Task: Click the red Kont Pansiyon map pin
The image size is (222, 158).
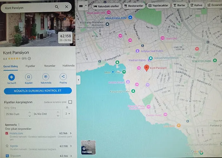Action: (x=147, y=68)
